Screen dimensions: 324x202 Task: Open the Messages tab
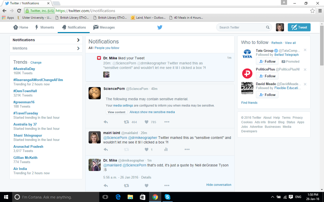tap(104, 27)
